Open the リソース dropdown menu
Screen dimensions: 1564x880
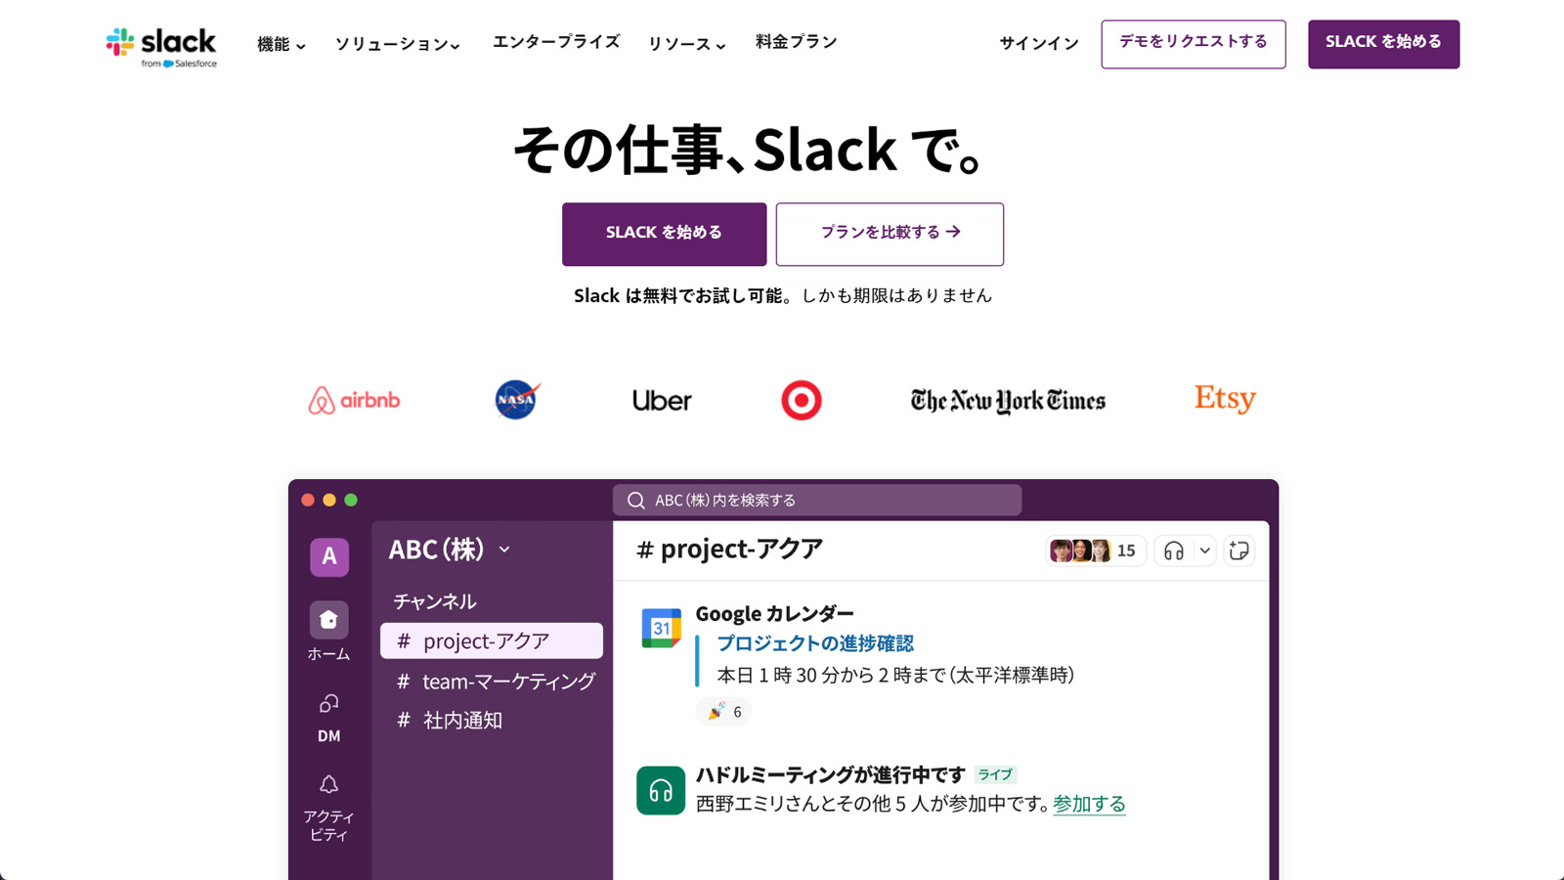click(686, 44)
